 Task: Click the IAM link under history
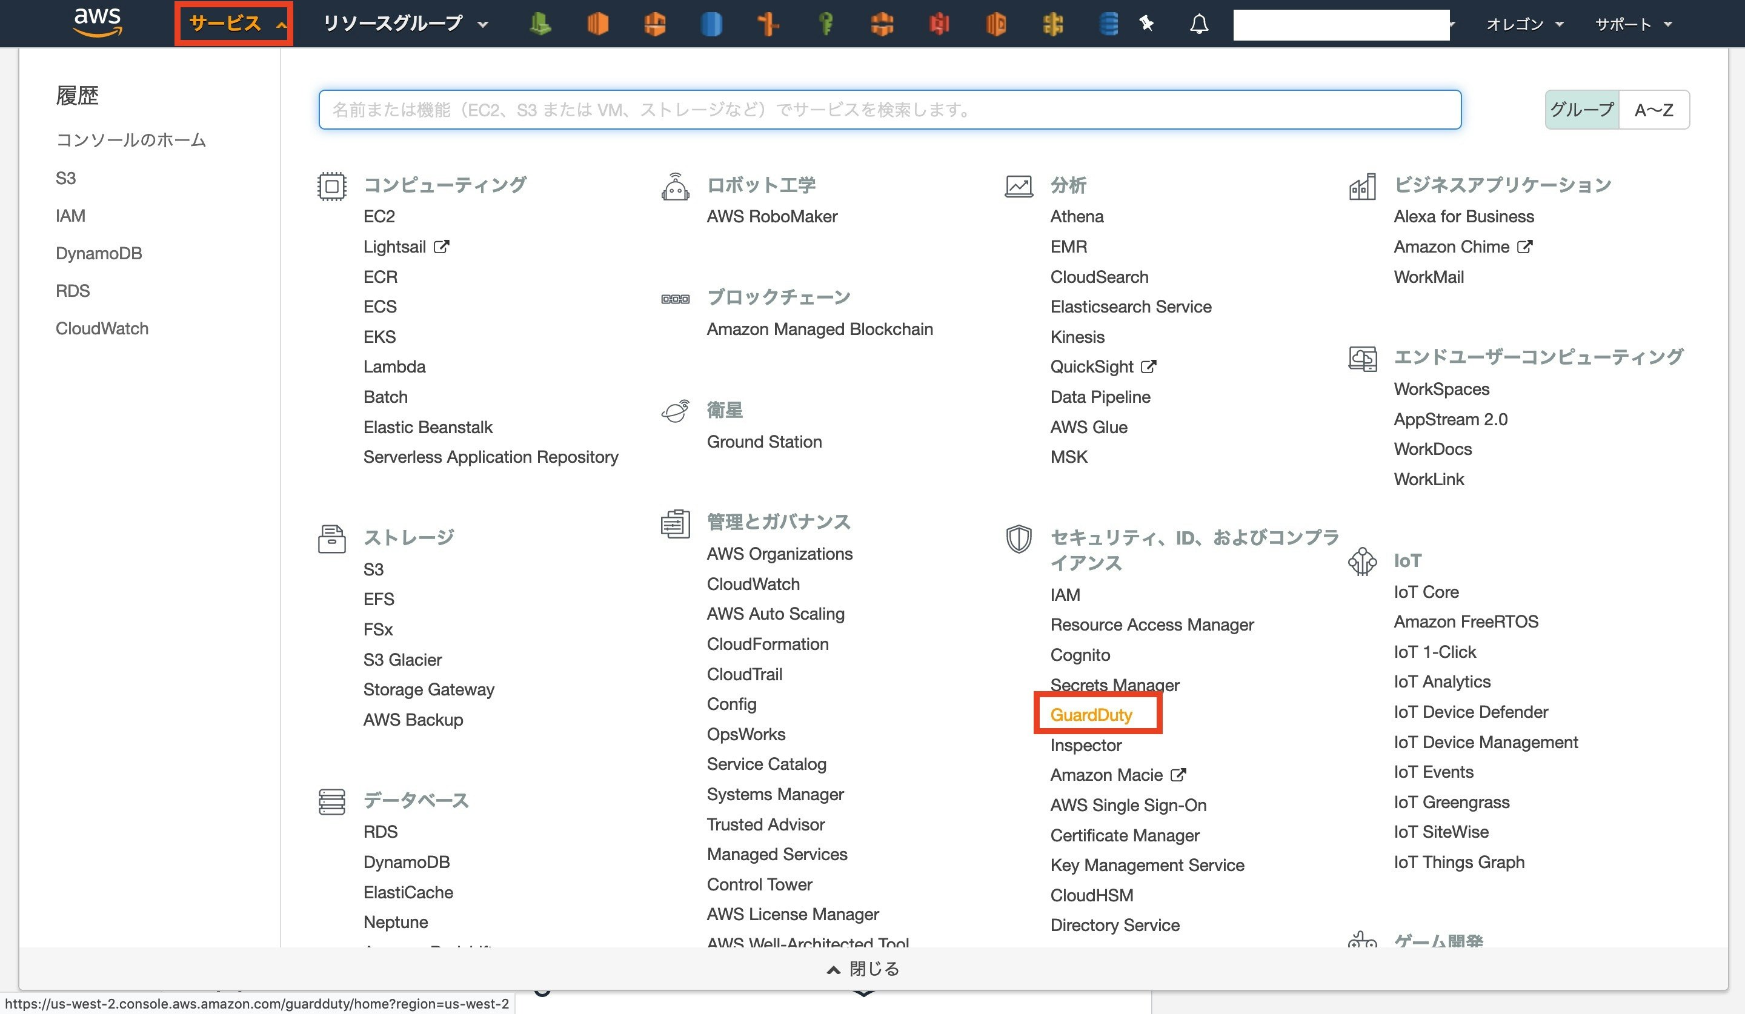click(69, 215)
